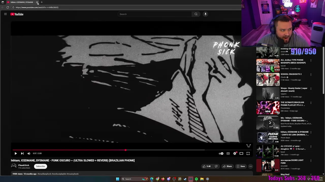Open the #brazilianphonk hashtag
Viewport: 325px width, 182px height.
coord(44,174)
